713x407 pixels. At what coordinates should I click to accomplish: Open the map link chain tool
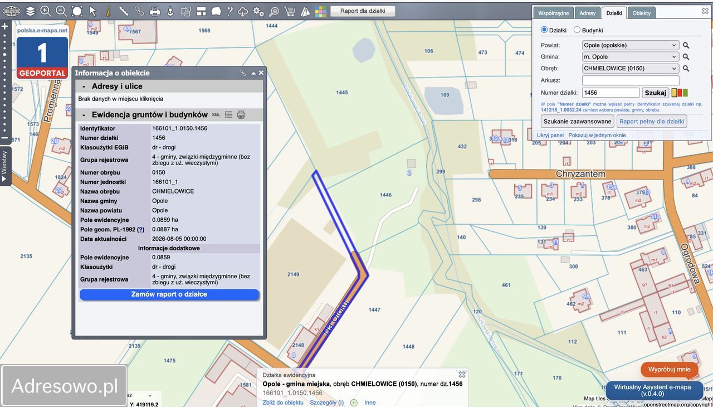pos(139,11)
